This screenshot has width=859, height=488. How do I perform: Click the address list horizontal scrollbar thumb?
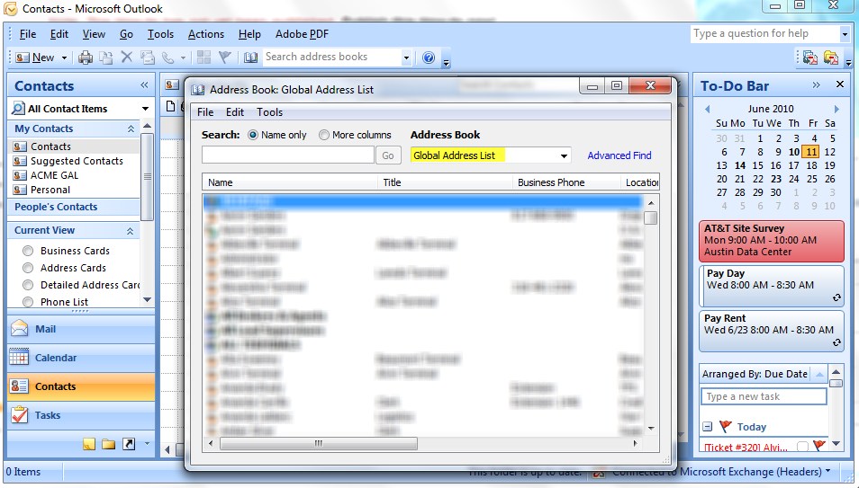318,443
